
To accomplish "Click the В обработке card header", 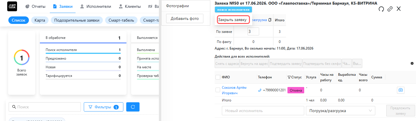I will click(x=83, y=38).
